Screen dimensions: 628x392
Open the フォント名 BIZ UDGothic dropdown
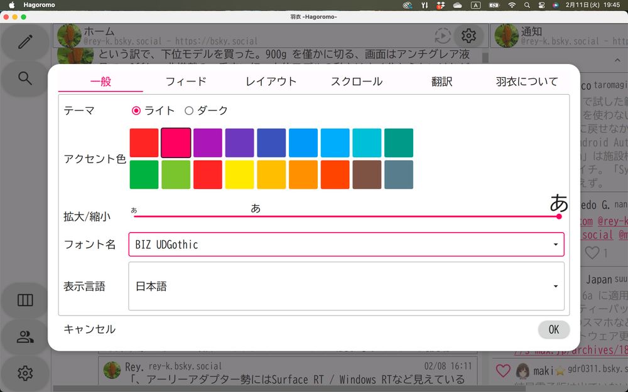[x=346, y=245]
